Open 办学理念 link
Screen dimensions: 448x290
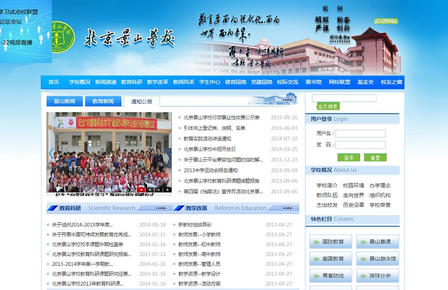(380, 186)
